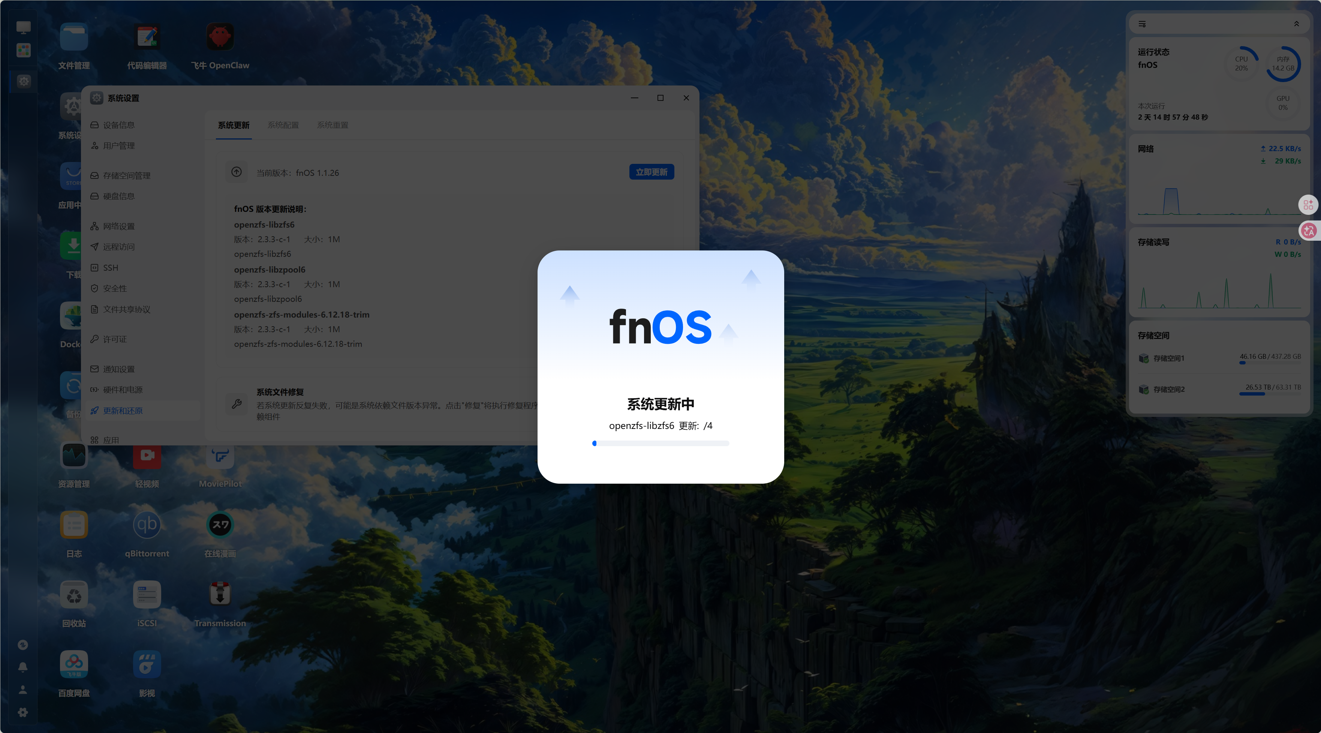This screenshot has width=1321, height=733.
Task: Open the widget panel menu icon
Action: (x=1142, y=24)
